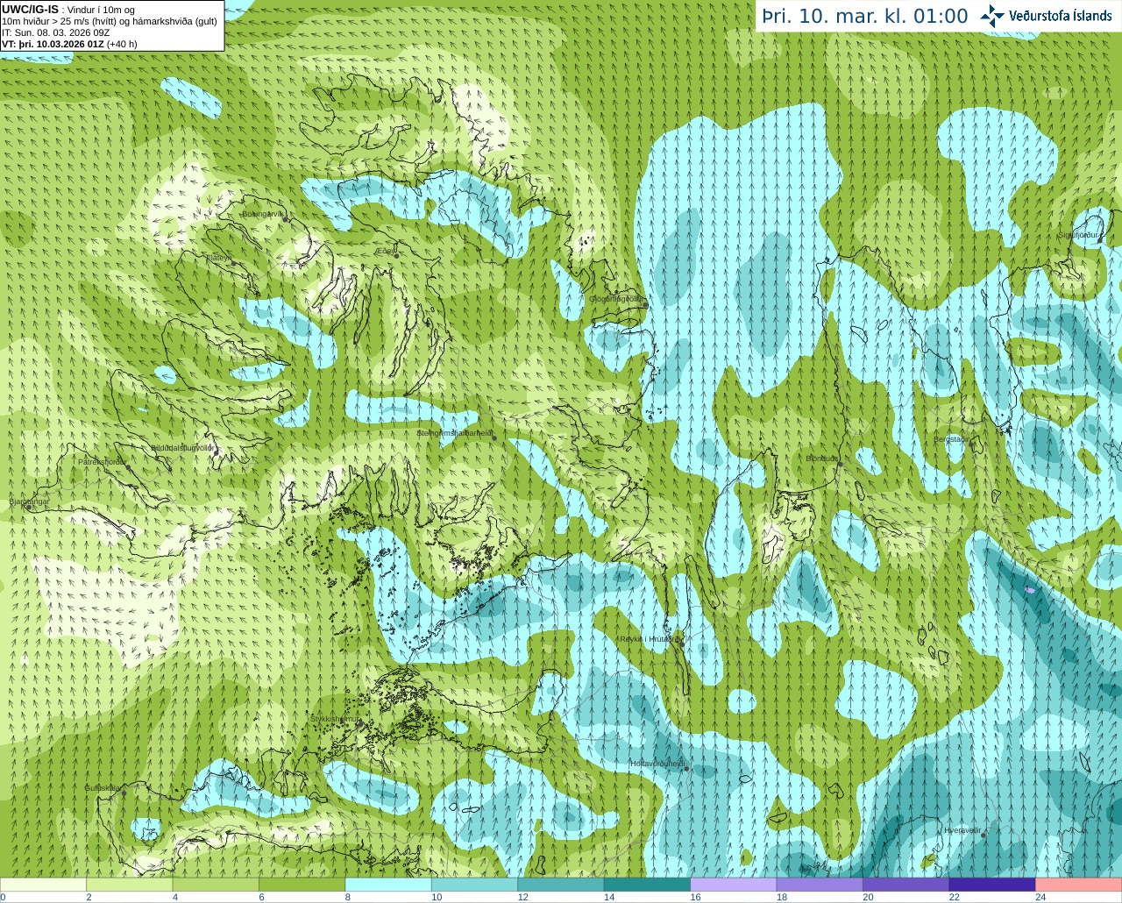Click the pink legend swatch above 24 m/s
Screen dimensions: 1122x903
(1079, 885)
